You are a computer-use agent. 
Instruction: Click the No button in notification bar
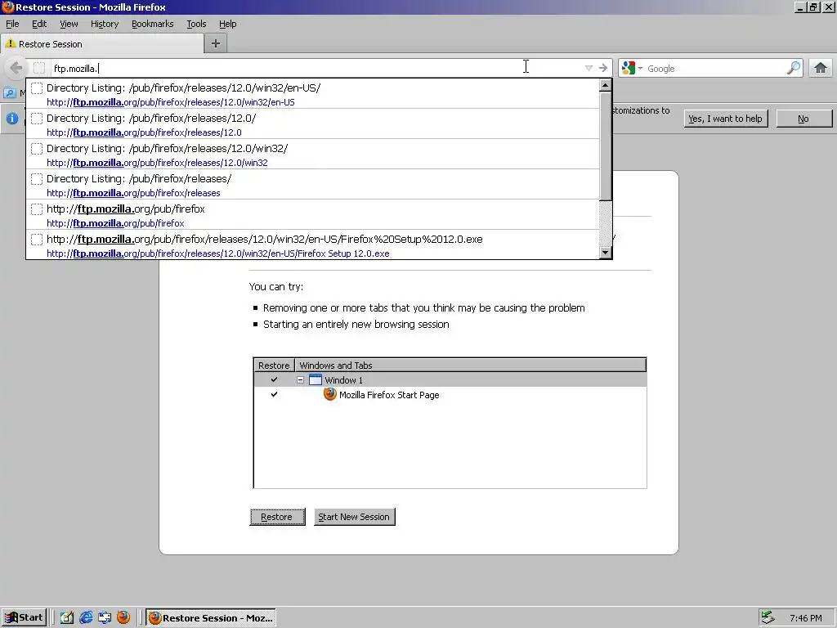point(804,119)
